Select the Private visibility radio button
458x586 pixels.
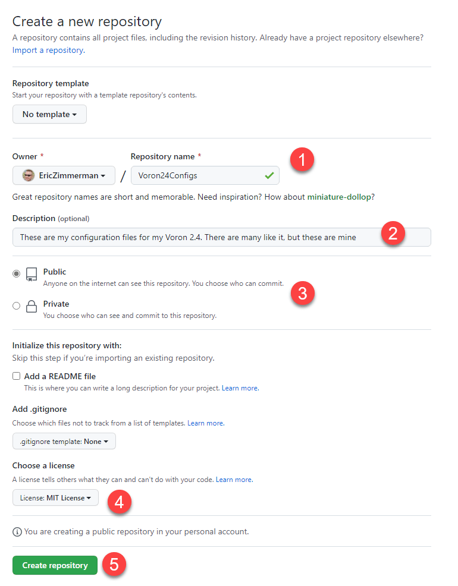pos(17,305)
